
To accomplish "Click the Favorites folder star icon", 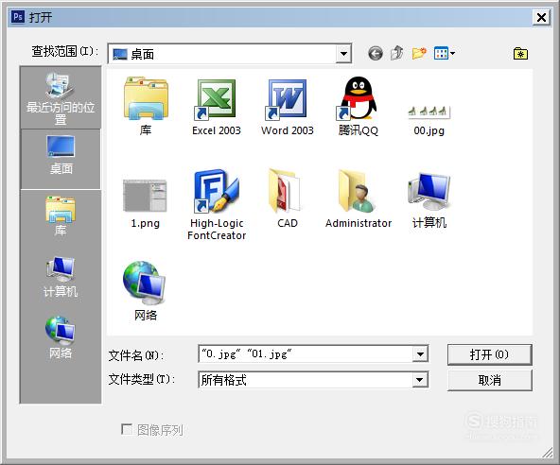I will 520,54.
